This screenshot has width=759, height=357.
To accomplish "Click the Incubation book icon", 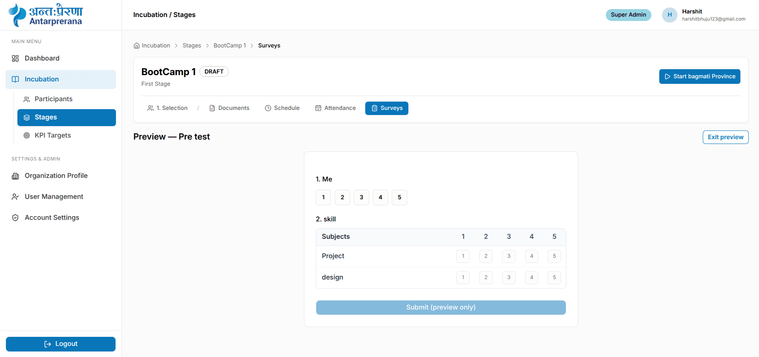I will point(15,79).
